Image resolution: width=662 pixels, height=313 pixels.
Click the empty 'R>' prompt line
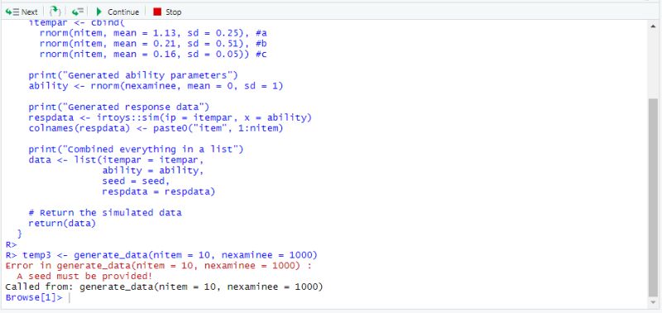[x=11, y=244]
